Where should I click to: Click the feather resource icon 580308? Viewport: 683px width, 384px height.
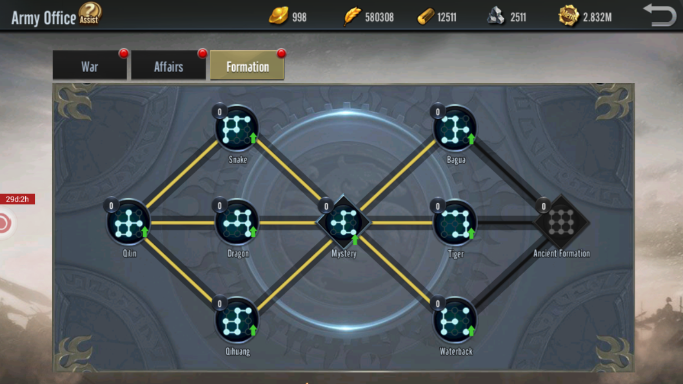click(x=368, y=17)
